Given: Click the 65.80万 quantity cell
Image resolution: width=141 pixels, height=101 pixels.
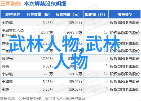Looking at the screenshot, I should click(39, 33).
